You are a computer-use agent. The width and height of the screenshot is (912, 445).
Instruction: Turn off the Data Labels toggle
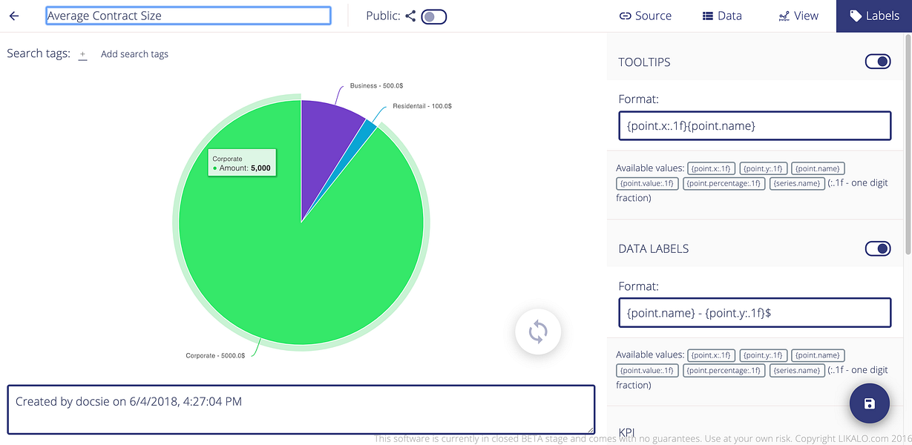tap(878, 248)
